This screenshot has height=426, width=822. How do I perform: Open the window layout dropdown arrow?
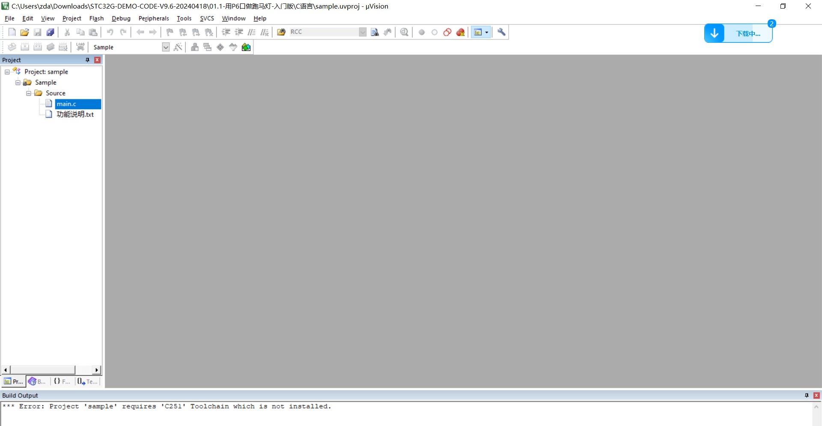[x=487, y=32]
